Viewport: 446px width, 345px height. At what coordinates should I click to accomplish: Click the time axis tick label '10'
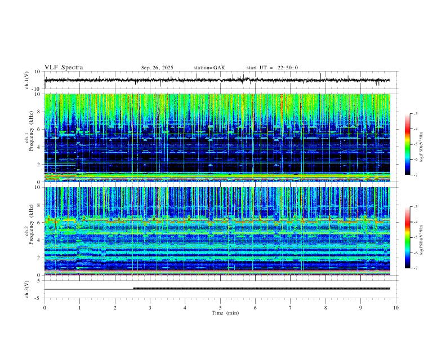tap(396, 308)
